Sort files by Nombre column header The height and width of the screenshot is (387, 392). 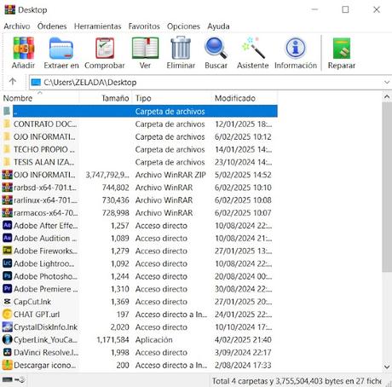coord(40,98)
